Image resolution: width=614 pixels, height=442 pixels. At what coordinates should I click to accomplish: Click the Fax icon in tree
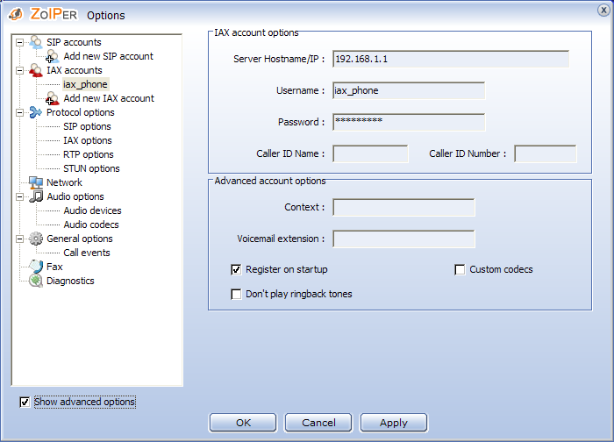point(35,267)
